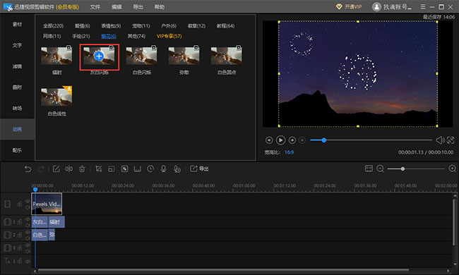This screenshot has height=275, width=459.
Task: Lock the main video track
Action: [20, 204]
